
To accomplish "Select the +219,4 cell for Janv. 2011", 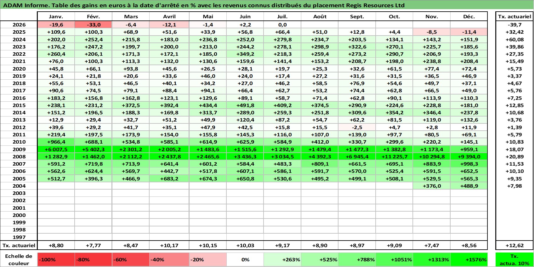I will 56,134.
